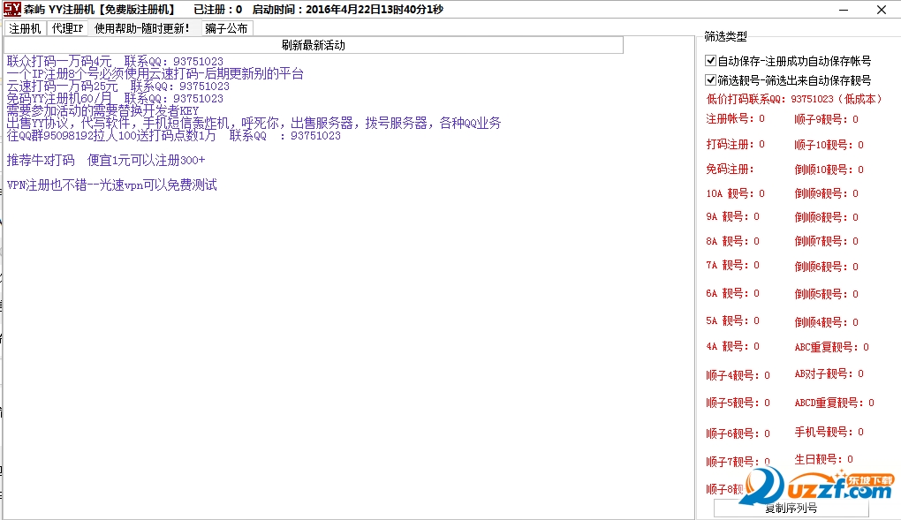This screenshot has height=520, width=901.
Task: Click the 一个IP注册8个号 announcement line
Action: pos(155,73)
